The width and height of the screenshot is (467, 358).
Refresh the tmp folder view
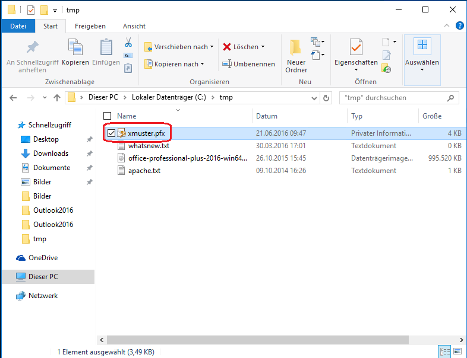(x=326, y=98)
